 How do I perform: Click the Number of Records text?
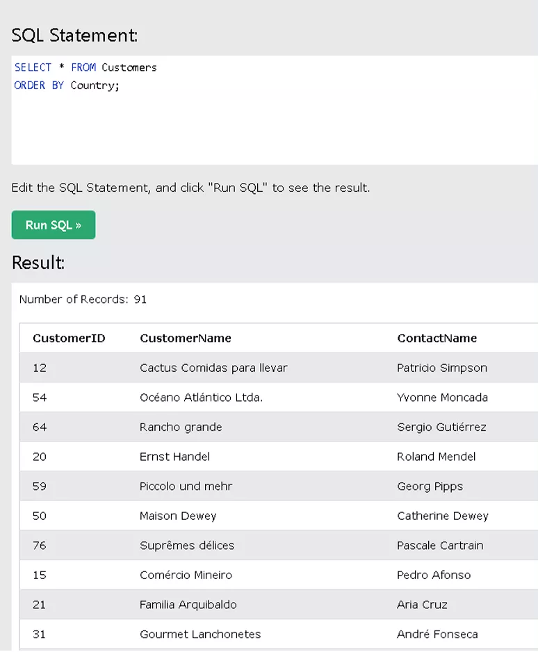coord(83,300)
